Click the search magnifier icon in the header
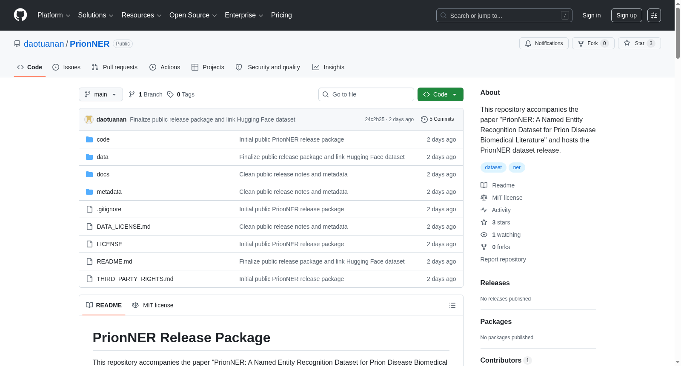 (444, 15)
